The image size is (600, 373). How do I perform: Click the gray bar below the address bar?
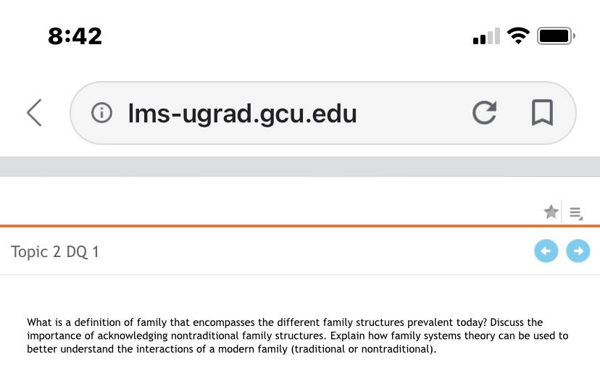point(300,167)
